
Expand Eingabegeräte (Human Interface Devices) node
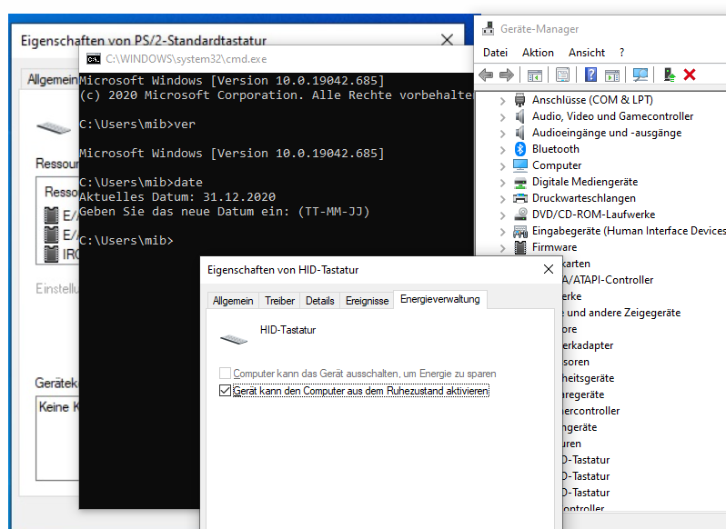pos(503,231)
